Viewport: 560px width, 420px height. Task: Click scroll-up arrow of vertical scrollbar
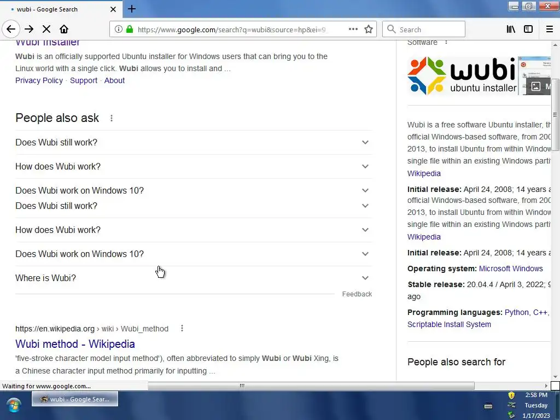coord(555,45)
